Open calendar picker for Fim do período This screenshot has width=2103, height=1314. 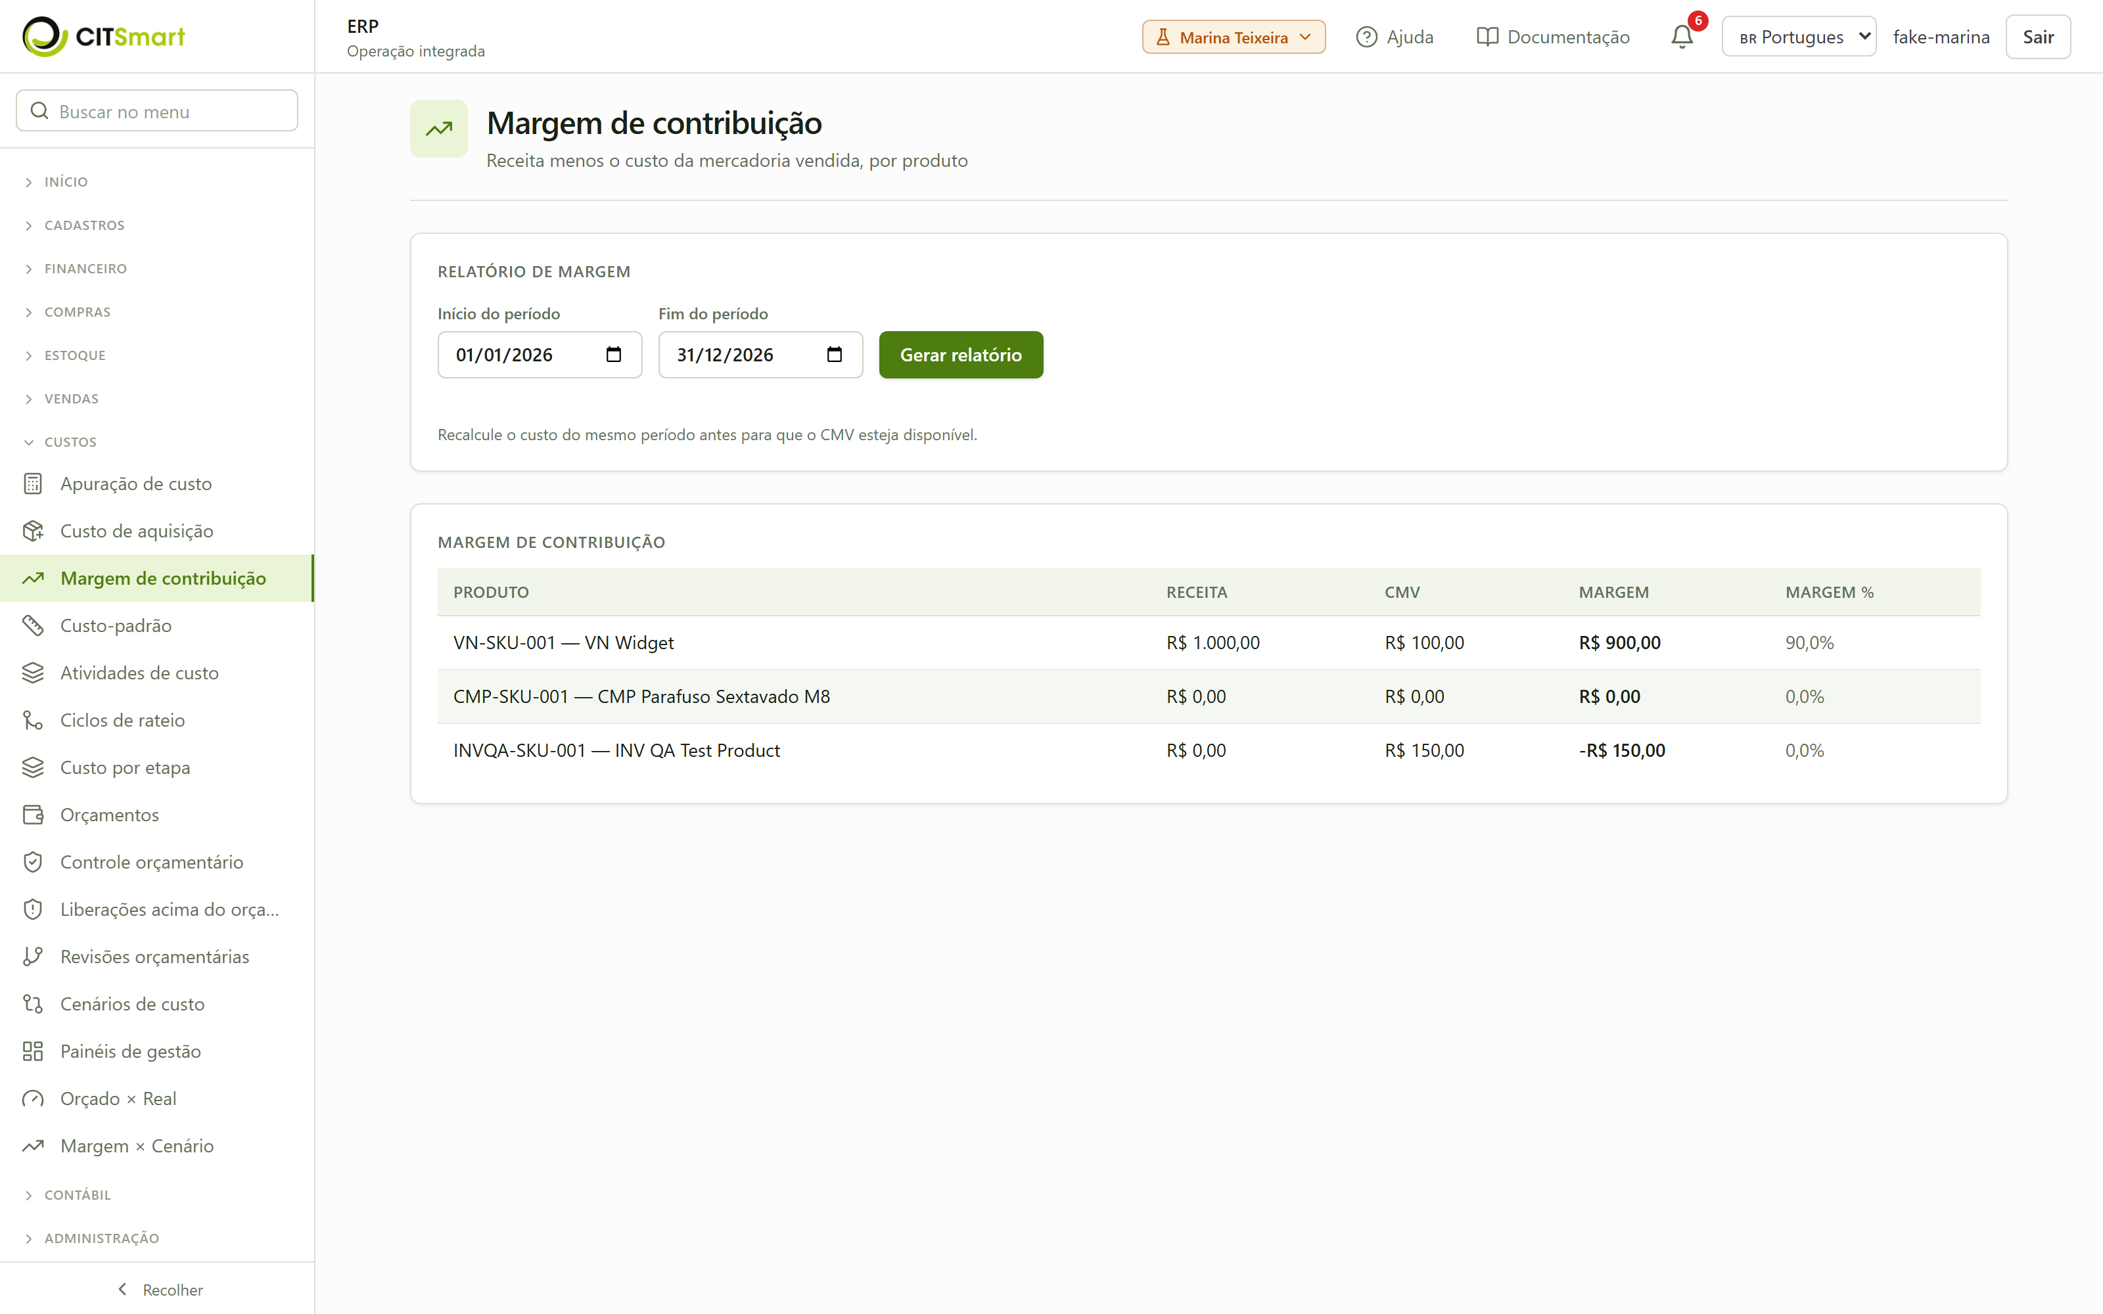click(x=834, y=355)
